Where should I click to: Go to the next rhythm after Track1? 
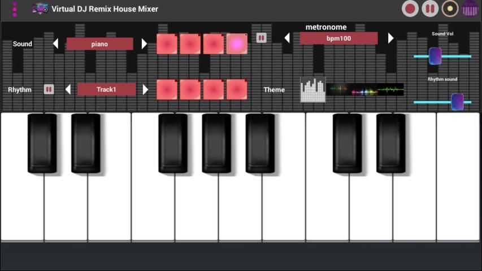(145, 89)
